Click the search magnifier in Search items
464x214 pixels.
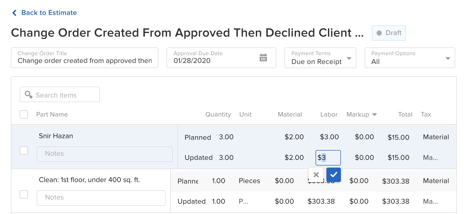28,94
